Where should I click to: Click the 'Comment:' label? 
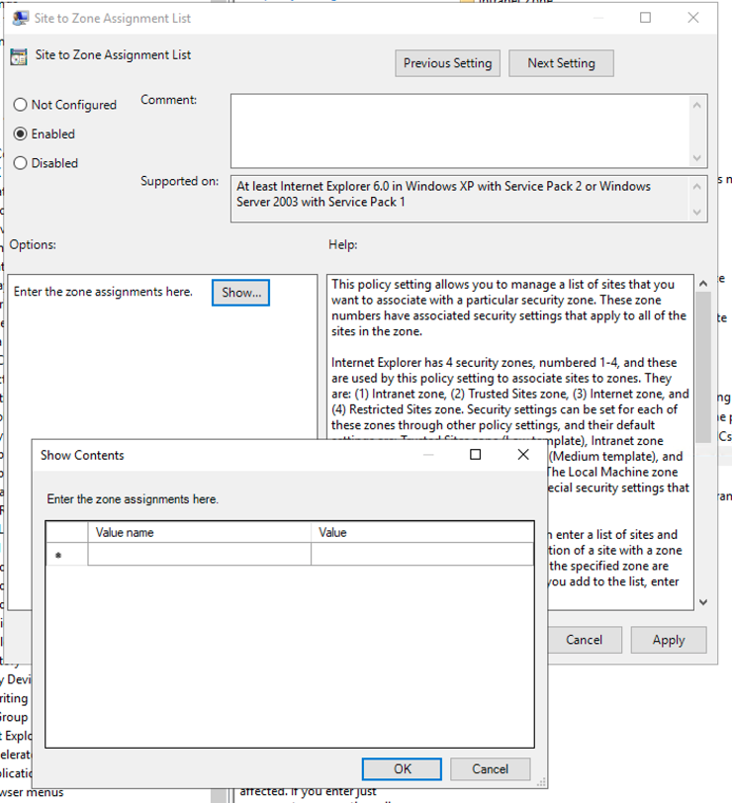168,100
